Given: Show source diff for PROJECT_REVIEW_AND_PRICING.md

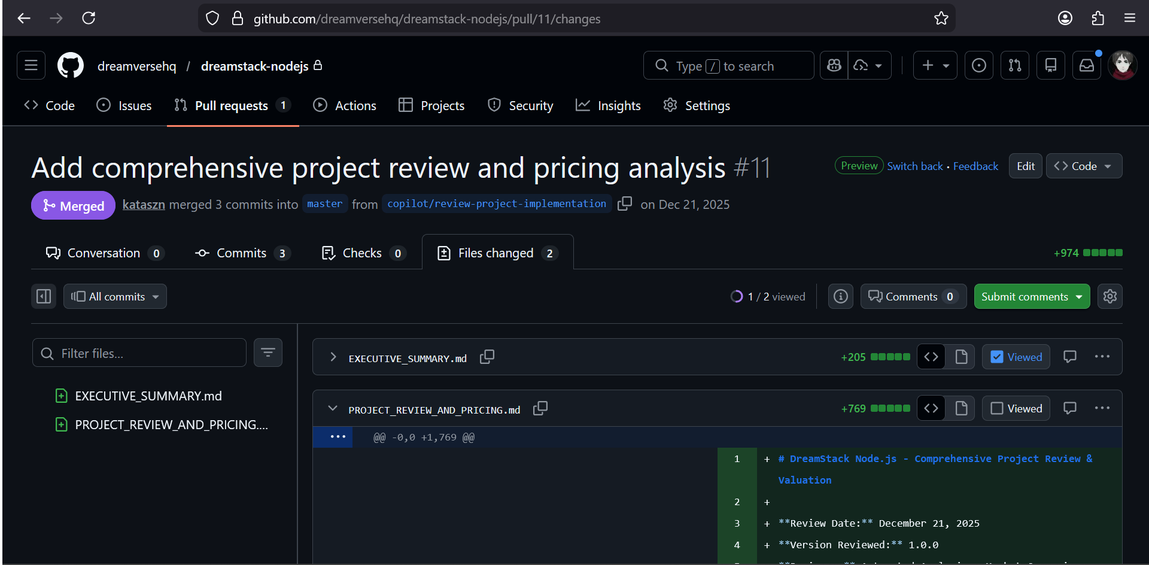Looking at the screenshot, I should [x=931, y=408].
